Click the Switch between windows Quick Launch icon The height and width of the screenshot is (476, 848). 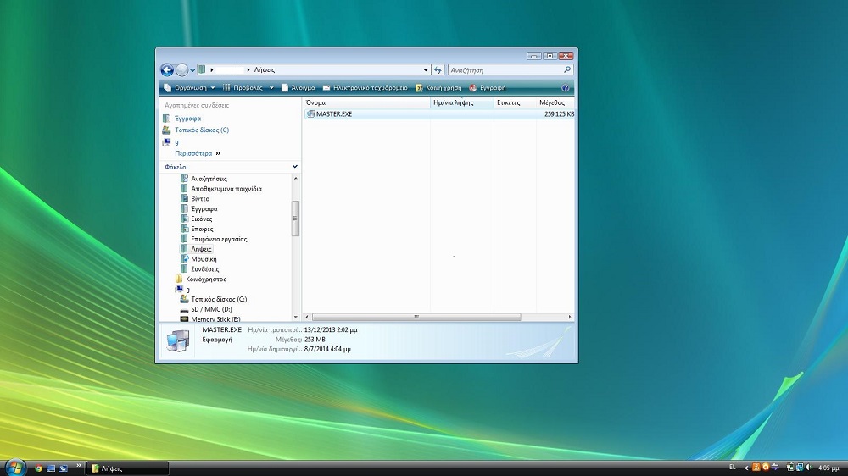click(x=64, y=468)
